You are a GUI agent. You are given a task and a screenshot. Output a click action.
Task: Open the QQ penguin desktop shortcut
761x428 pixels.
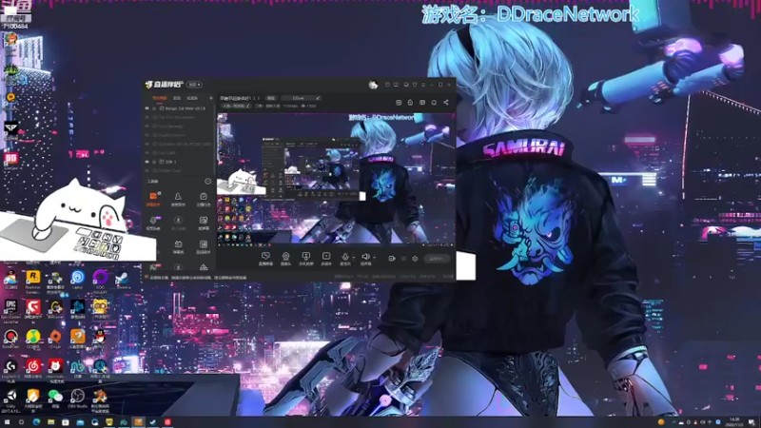(100, 339)
